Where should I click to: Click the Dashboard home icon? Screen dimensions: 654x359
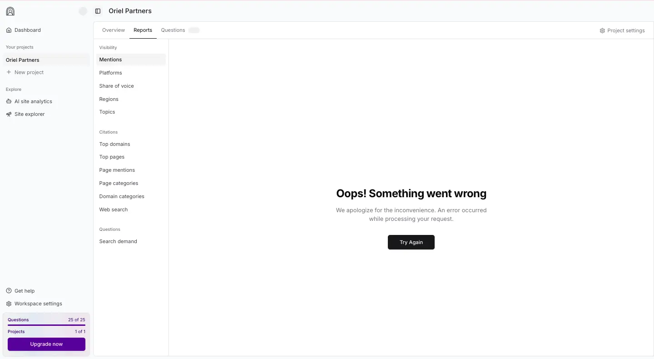9,30
